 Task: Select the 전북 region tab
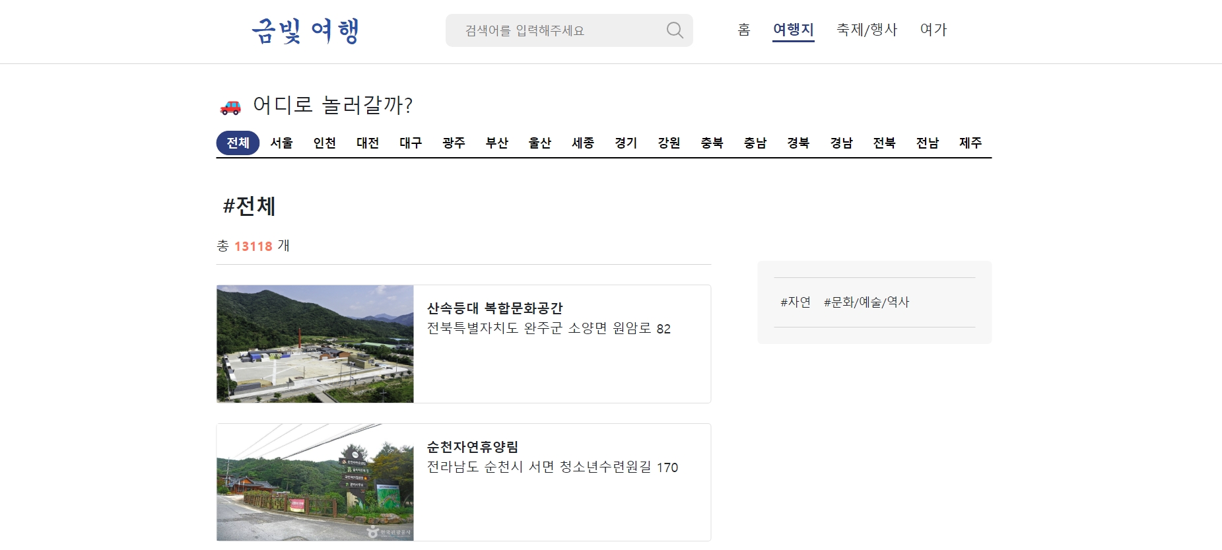[x=884, y=143]
